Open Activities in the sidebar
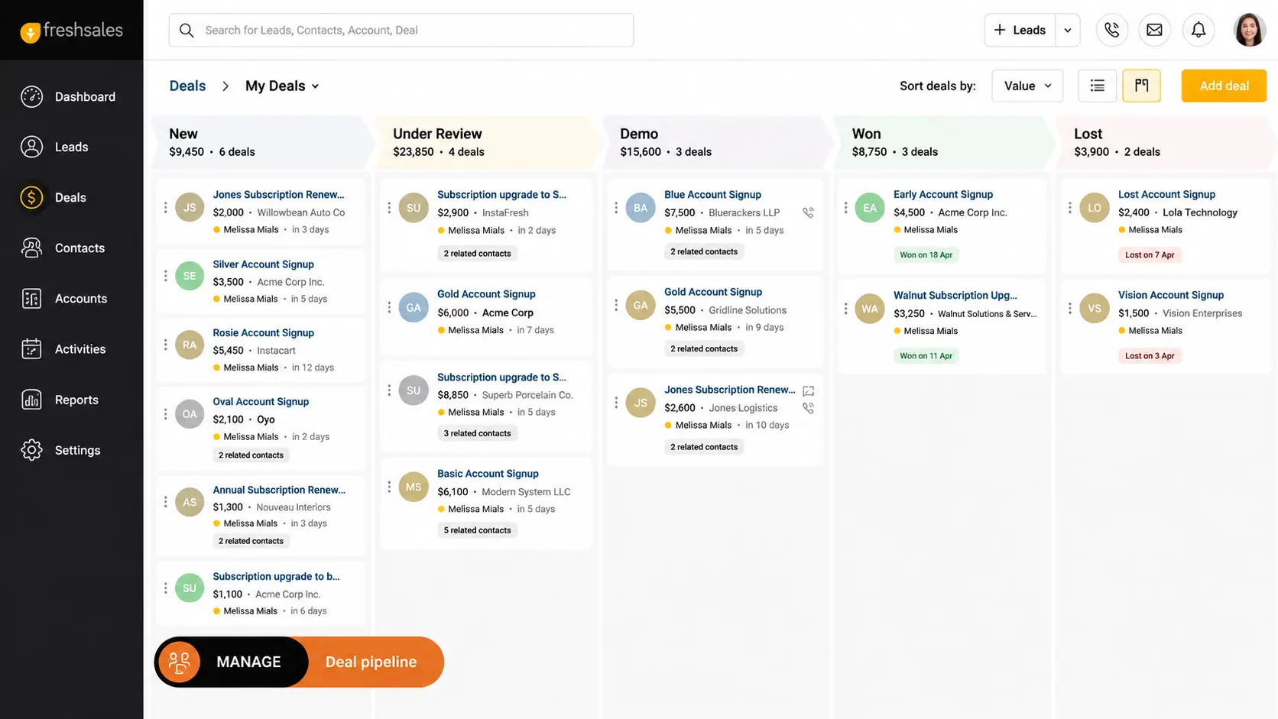The image size is (1278, 719). click(80, 349)
